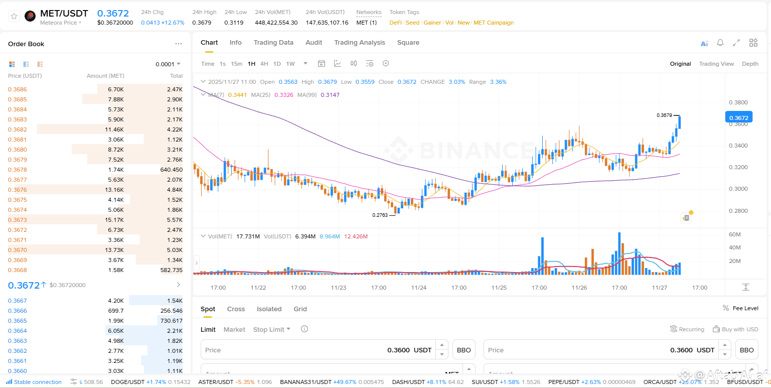Click the yellow-dotted marker icon on chart

(x=686, y=217)
